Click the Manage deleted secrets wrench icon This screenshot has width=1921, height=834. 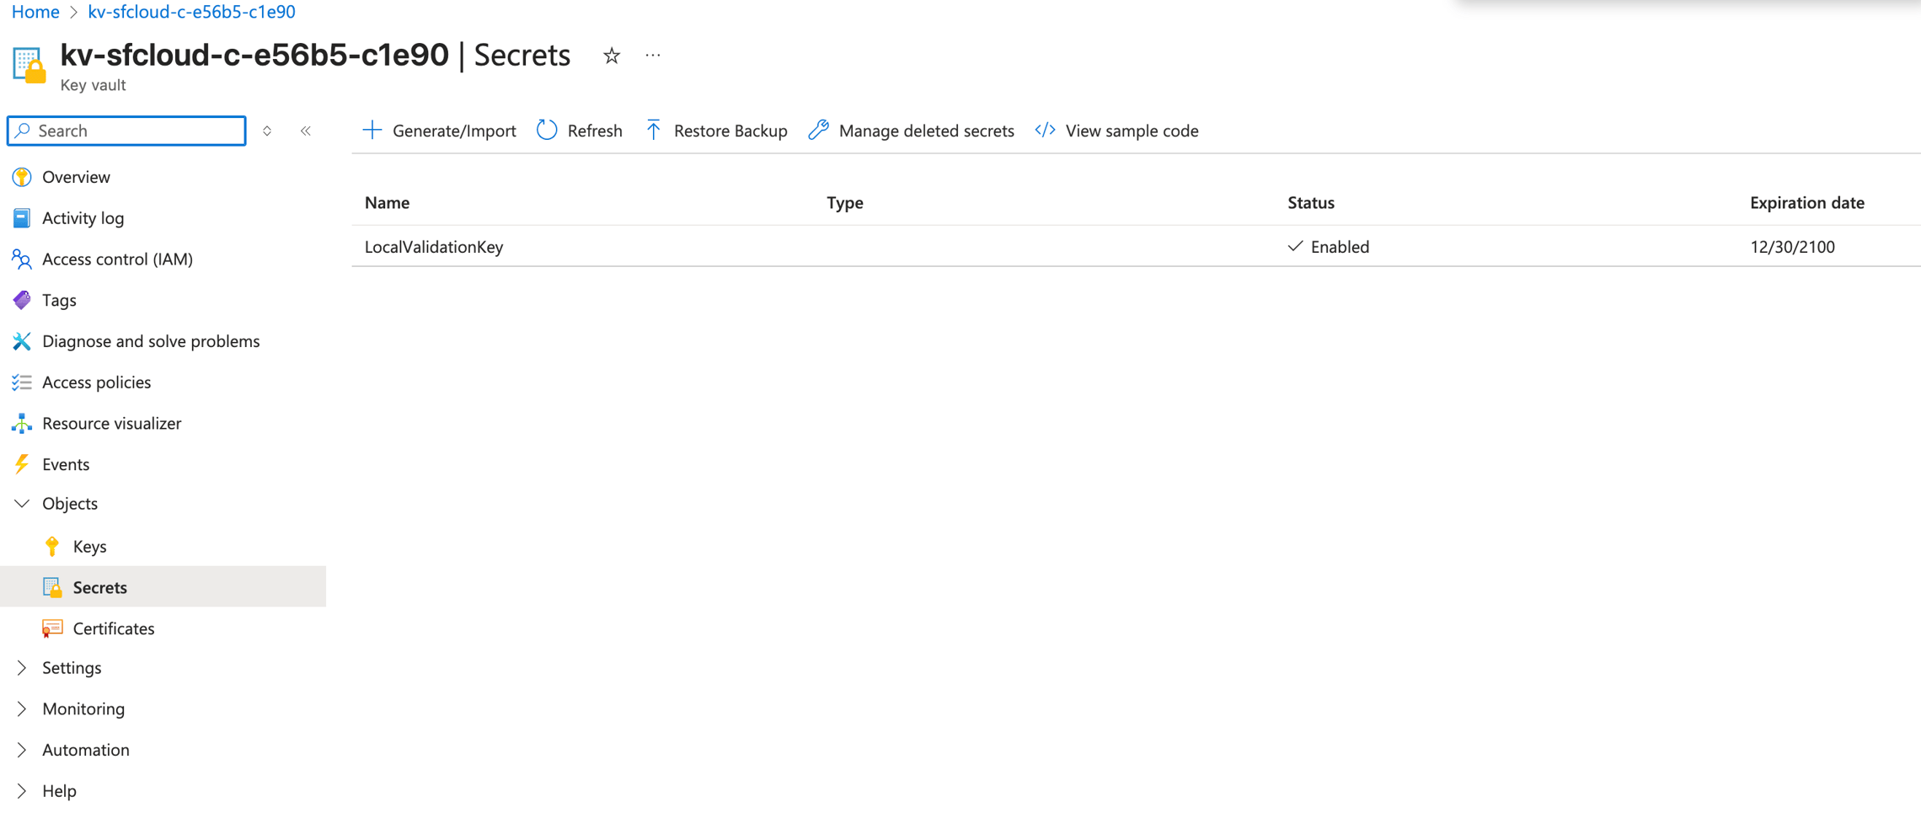click(x=818, y=130)
